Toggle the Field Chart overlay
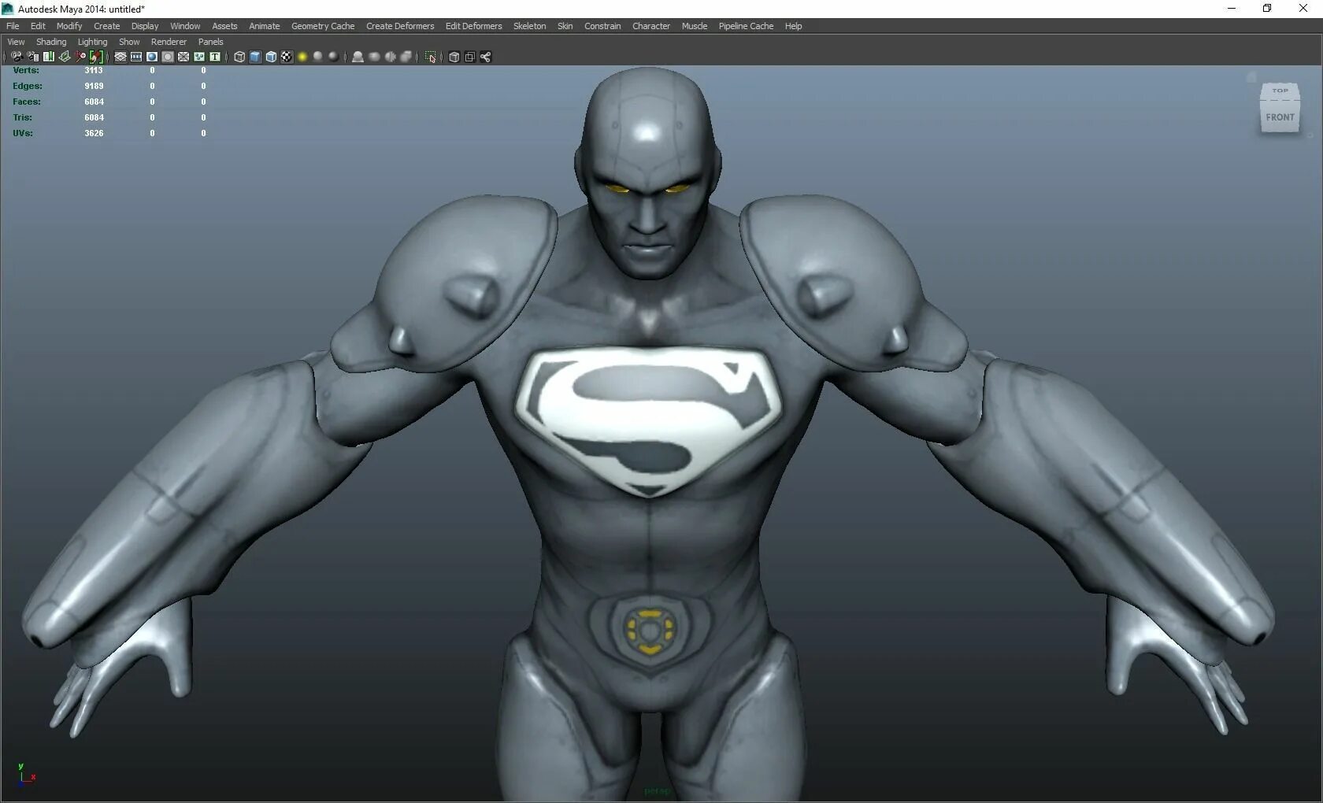This screenshot has width=1323, height=803. [x=183, y=57]
